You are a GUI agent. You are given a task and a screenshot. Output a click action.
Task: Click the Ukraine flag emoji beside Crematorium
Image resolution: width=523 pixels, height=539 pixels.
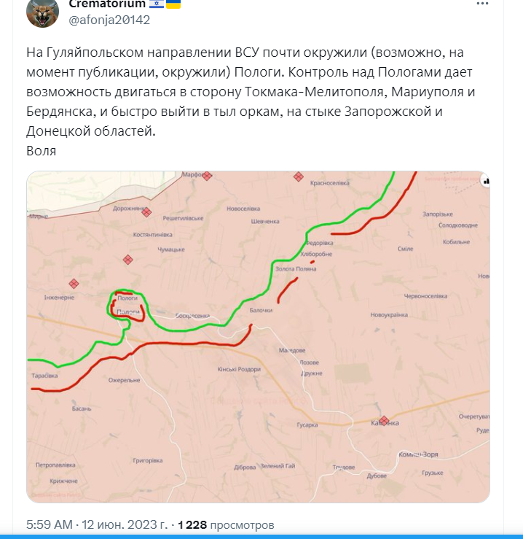coord(173,4)
